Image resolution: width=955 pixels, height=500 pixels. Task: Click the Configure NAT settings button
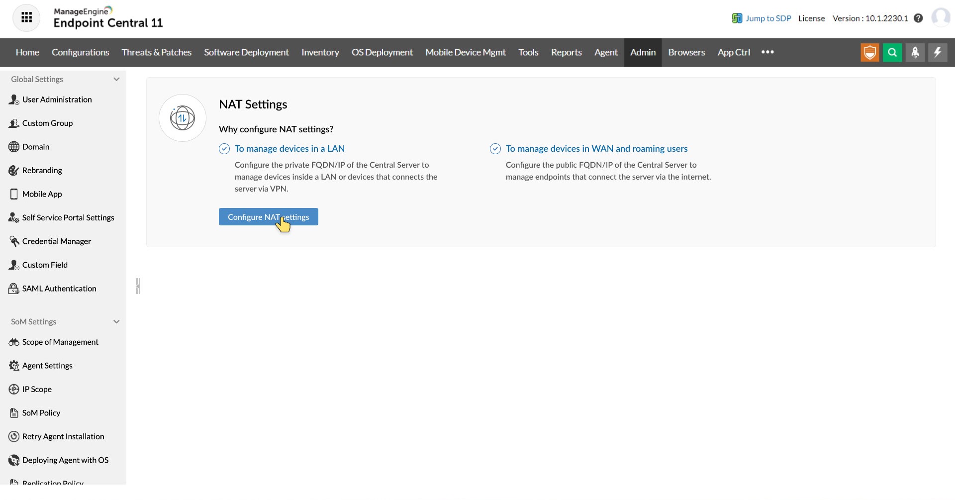[269, 217]
